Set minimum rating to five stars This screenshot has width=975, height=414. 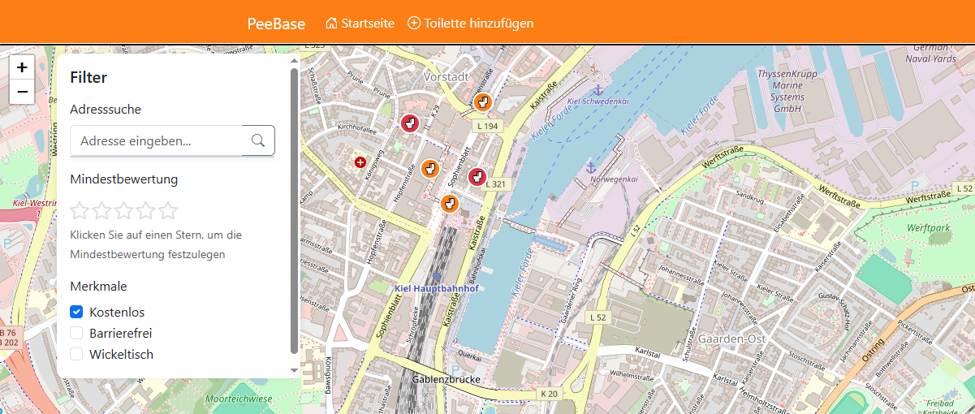(168, 211)
